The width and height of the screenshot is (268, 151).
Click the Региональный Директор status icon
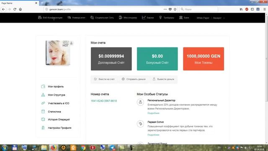(x=140, y=102)
